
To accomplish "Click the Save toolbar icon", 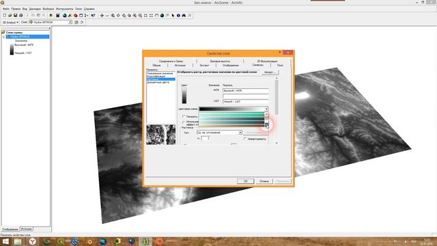I will (x=15, y=15).
